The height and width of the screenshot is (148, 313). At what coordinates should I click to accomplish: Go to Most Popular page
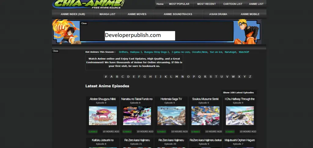[x=179, y=4]
